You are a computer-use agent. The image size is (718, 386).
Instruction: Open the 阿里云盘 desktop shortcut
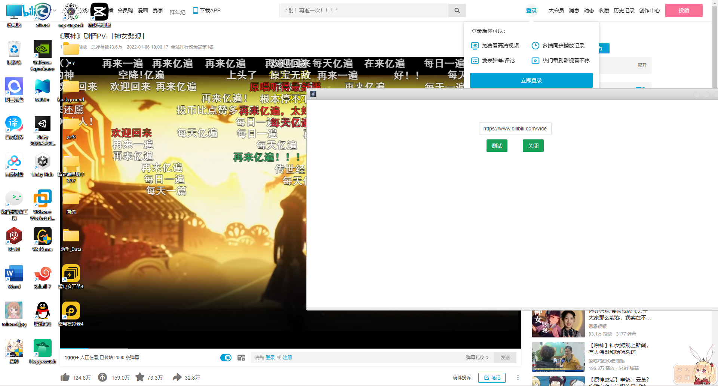tap(14, 90)
